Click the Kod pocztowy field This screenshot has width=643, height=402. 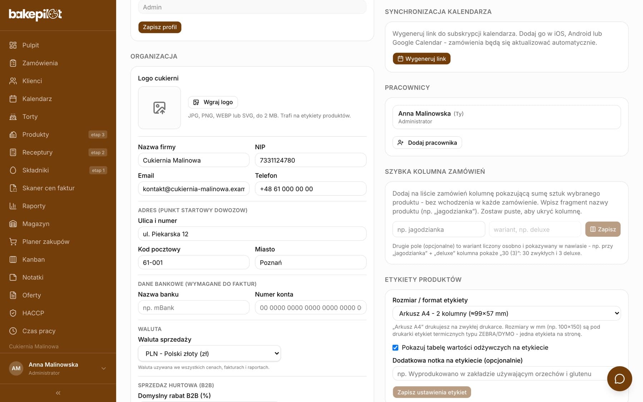tap(194, 262)
